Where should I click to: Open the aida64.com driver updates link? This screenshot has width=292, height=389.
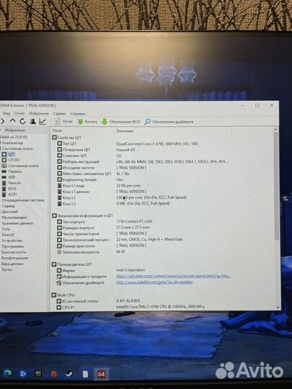154,282
